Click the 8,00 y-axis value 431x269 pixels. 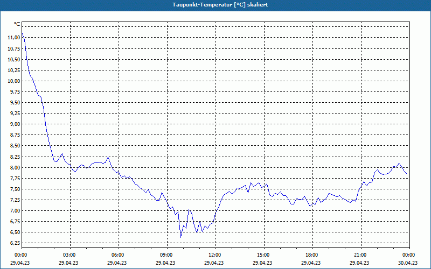click(x=15, y=168)
